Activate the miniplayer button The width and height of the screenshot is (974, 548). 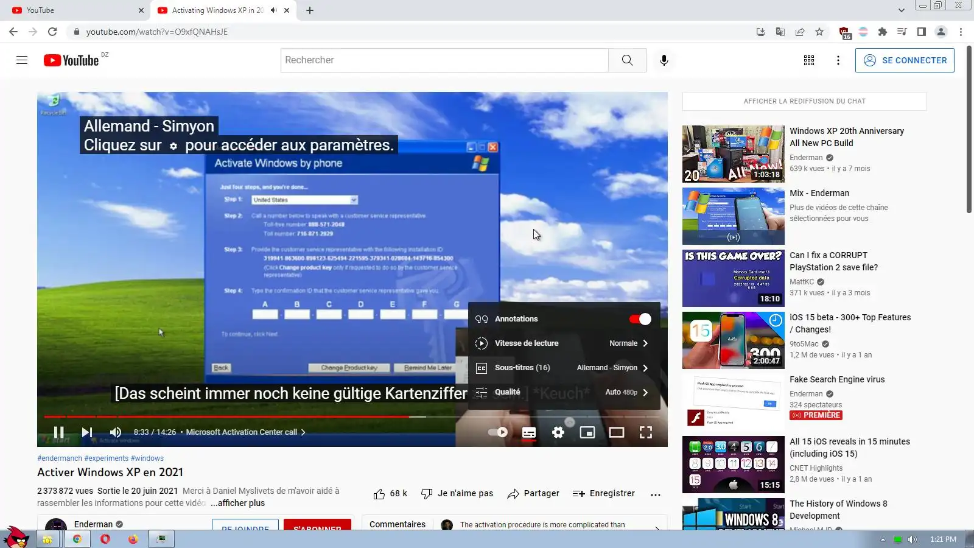click(587, 432)
